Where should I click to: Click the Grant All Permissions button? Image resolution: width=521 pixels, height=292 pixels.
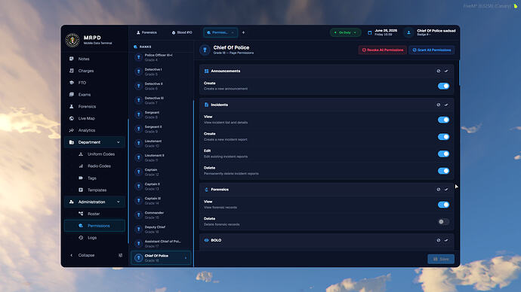(x=432, y=50)
